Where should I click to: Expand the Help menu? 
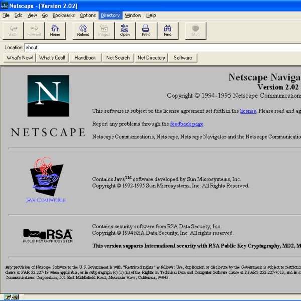coord(151,15)
